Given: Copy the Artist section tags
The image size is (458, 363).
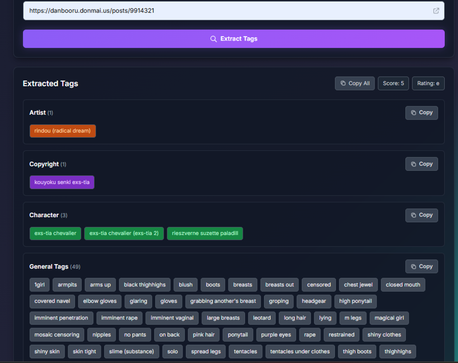Looking at the screenshot, I should 421,113.
